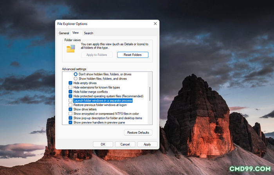The height and width of the screenshot is (175, 274).
Task: Click the folder views icon
Action: click(x=71, y=48)
